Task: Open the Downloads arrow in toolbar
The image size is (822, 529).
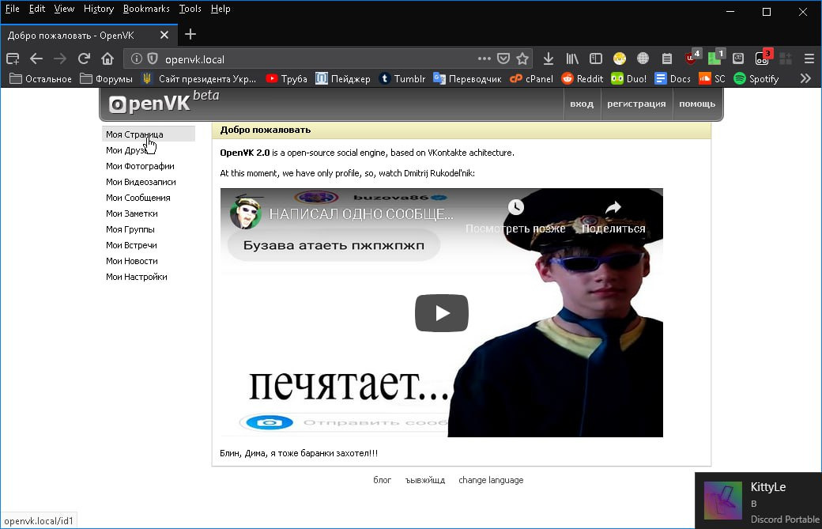Action: click(x=549, y=59)
